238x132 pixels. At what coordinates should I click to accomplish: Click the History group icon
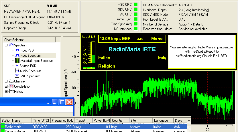pyautogui.click(x=11, y=92)
